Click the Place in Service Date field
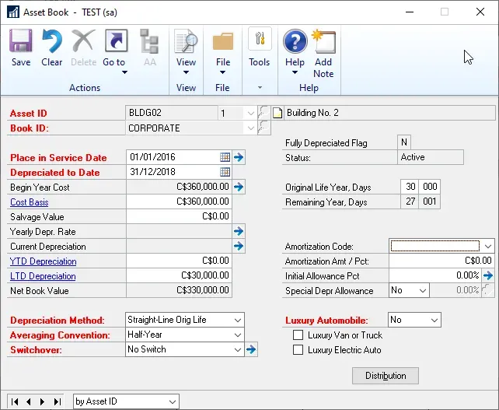Screen dimensions: 499x410 click(173, 156)
